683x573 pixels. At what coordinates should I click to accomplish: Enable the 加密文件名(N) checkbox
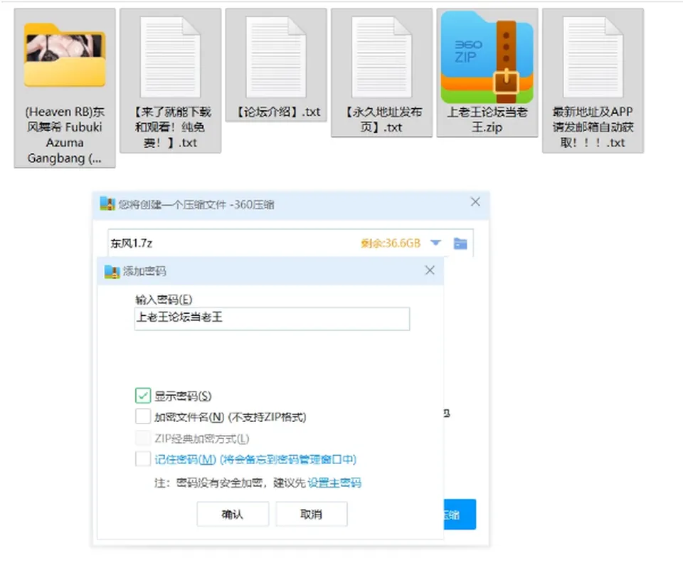point(143,416)
